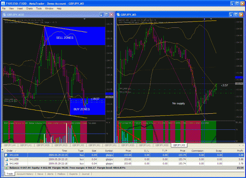246x178 pixels.
Task: Click the MetaTrader app icon in the title bar
Action: 3,4
